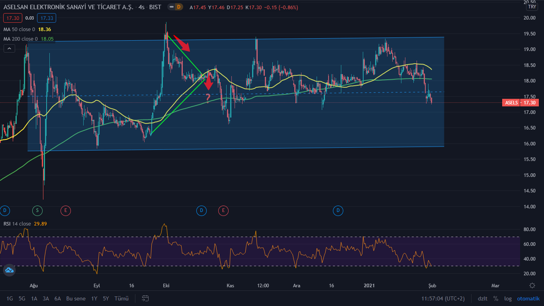Image resolution: width=544 pixels, height=306 pixels.
Task: Select the 1G time range
Action: [10, 298]
